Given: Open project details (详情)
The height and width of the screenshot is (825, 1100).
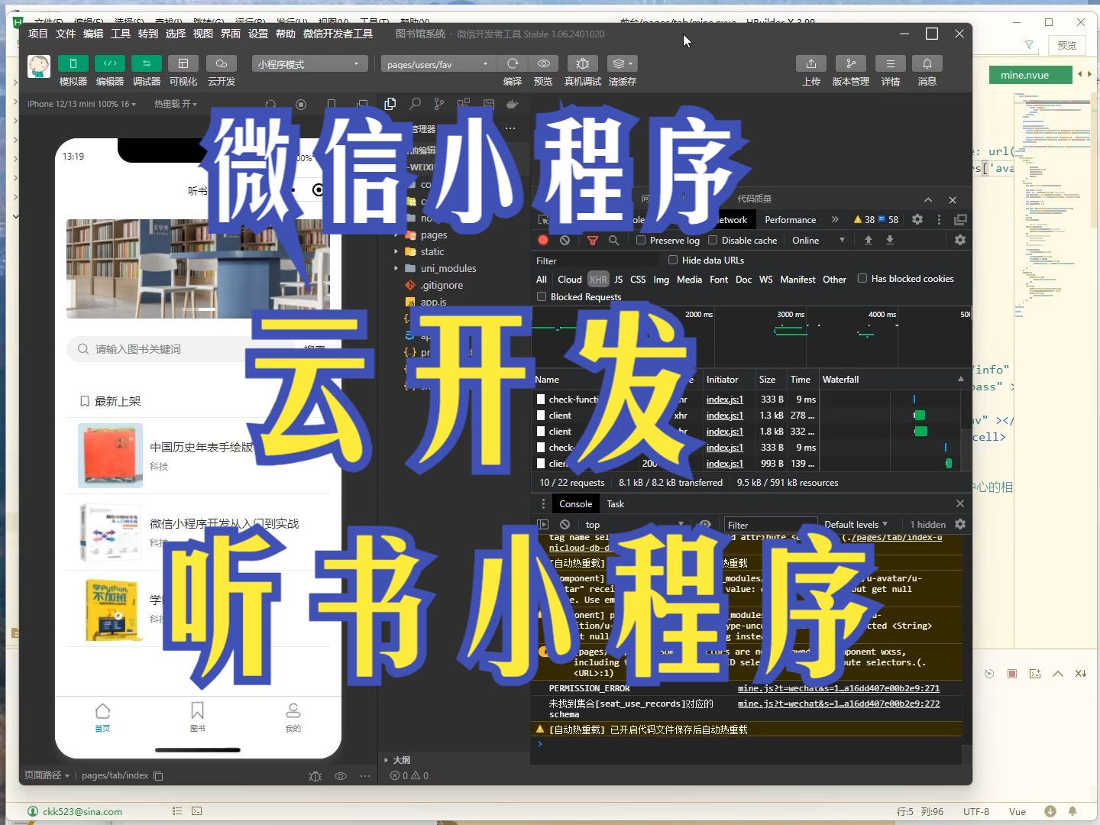Looking at the screenshot, I should [891, 63].
